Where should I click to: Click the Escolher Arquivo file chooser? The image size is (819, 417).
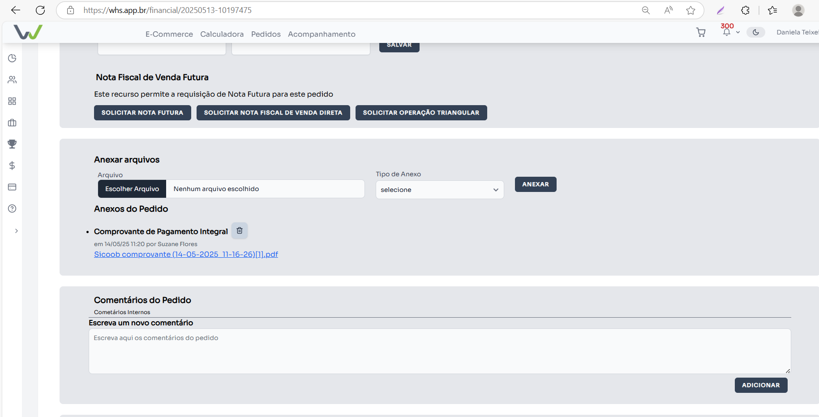coord(132,189)
